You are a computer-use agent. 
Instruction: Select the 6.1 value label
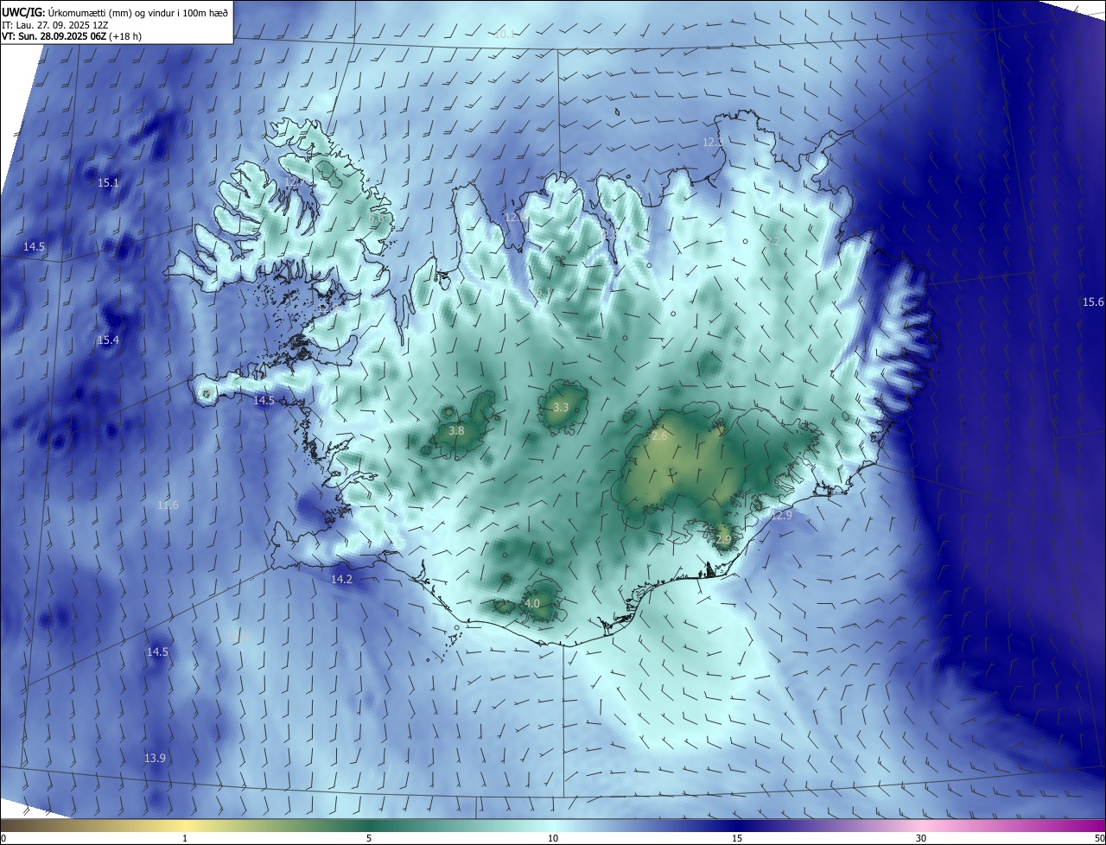point(543,294)
